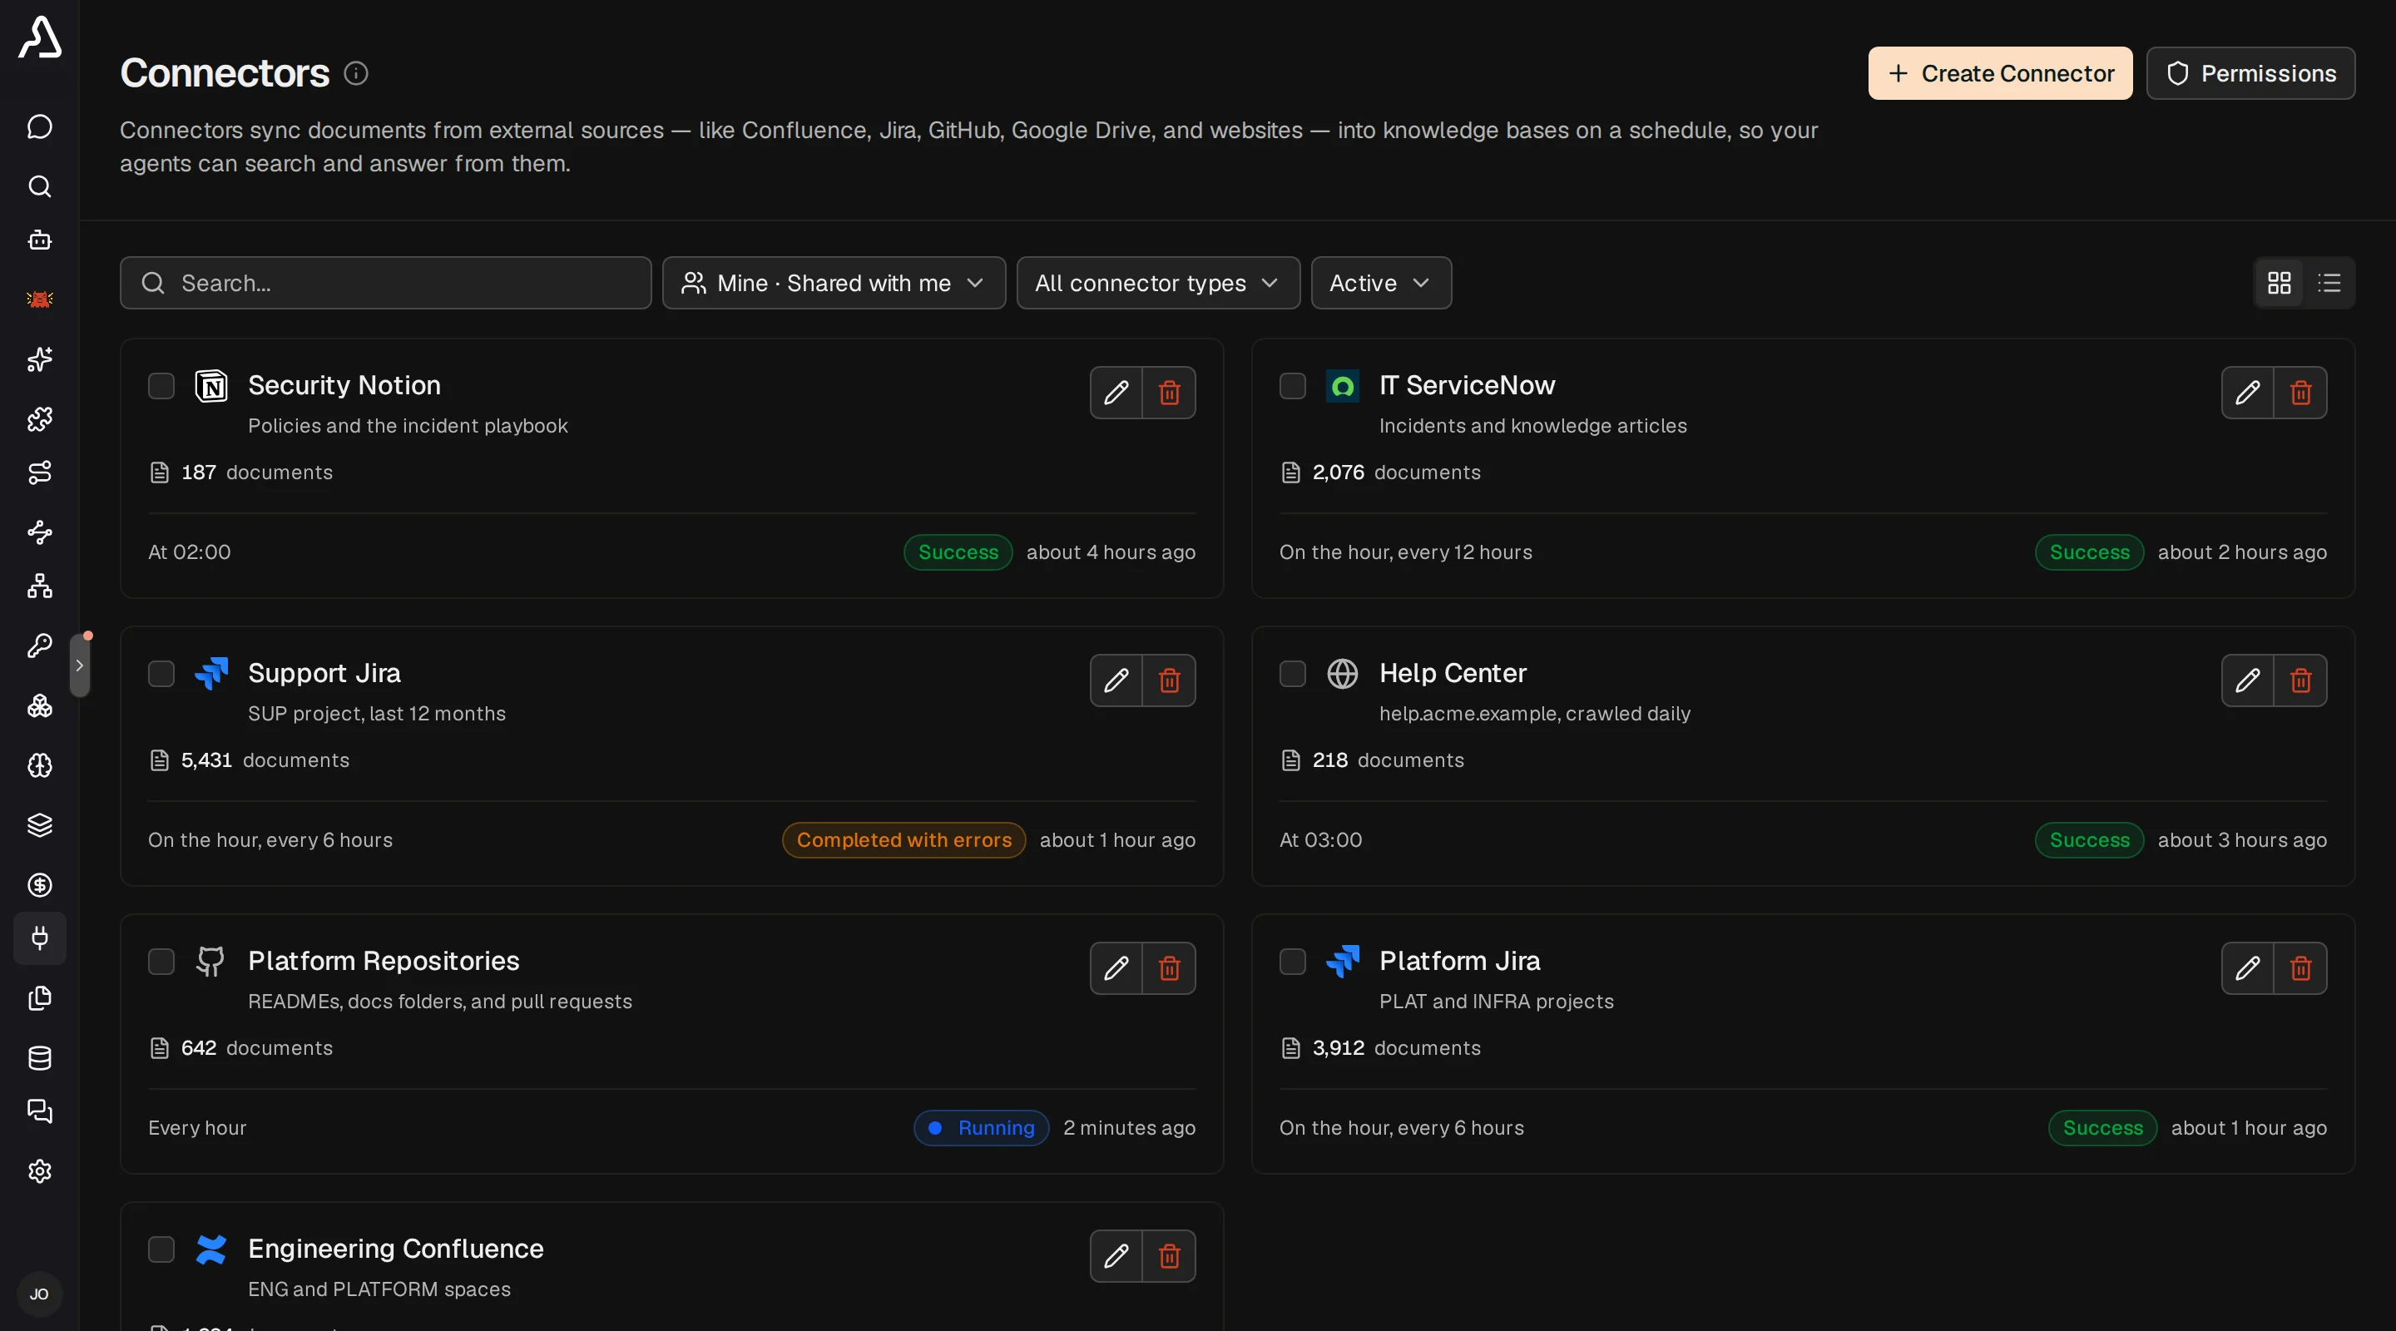Image resolution: width=2396 pixels, height=1331 pixels.
Task: Open the robot agents sidebar icon
Action: pyautogui.click(x=39, y=240)
